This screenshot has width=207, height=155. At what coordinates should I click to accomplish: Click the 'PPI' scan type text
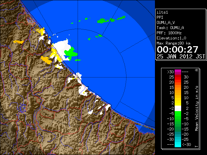[x=160, y=17]
